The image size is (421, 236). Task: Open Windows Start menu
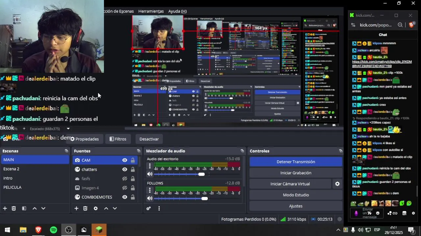click(x=7, y=230)
